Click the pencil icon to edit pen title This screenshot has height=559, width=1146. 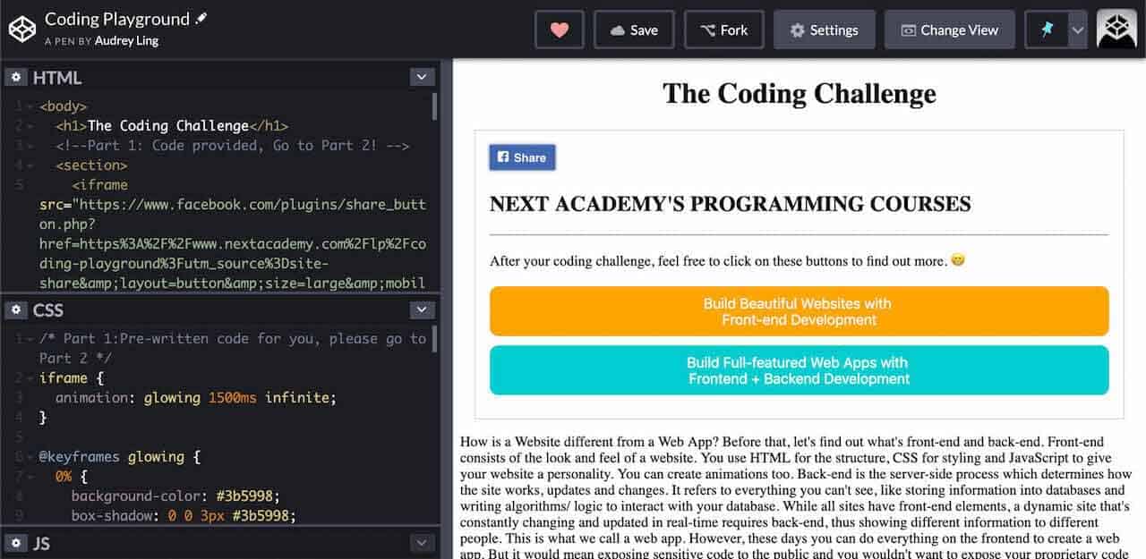(x=201, y=18)
